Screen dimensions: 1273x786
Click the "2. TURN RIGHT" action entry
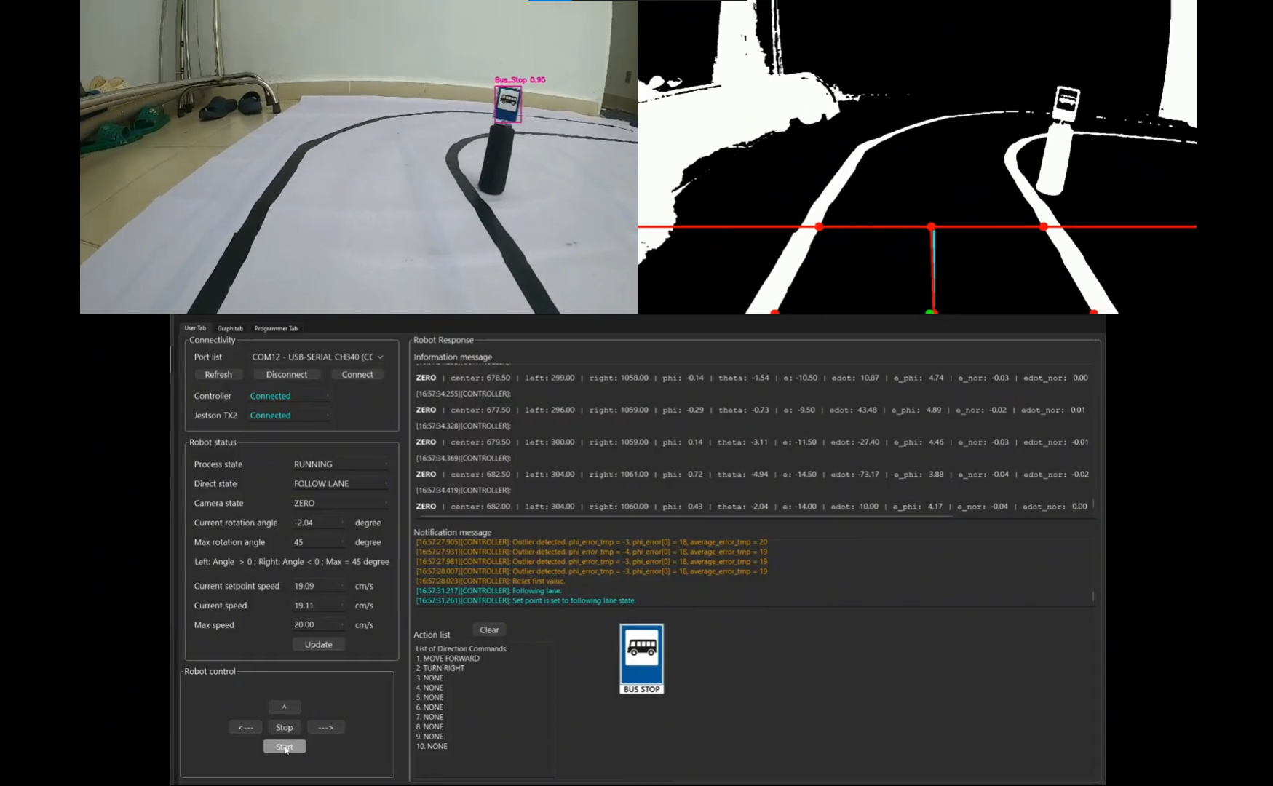pyautogui.click(x=440, y=668)
